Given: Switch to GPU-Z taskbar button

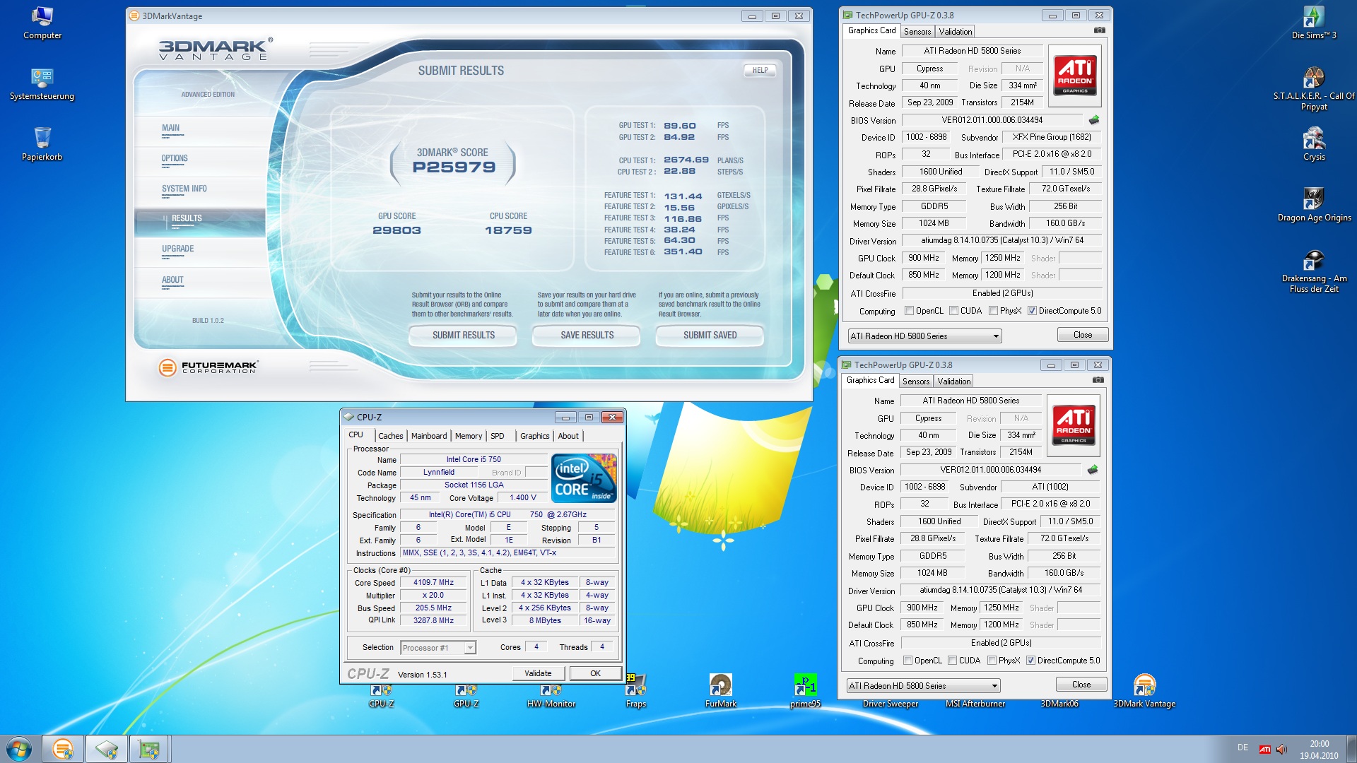Looking at the screenshot, I should (x=149, y=749).
